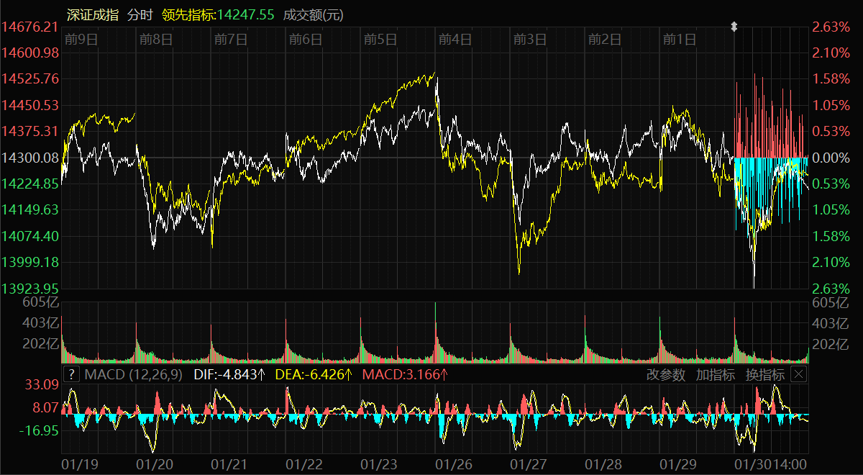Screen dimensions: 863x475
Task: Click the MACD help question mark icon
Action: coord(71,374)
